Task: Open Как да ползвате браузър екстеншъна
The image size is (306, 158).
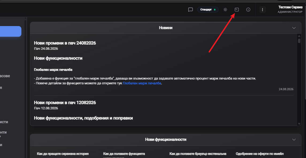Action: coord(198,154)
